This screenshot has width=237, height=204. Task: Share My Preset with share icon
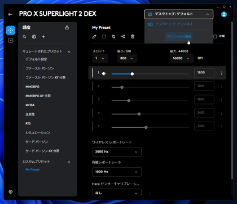tap(123, 36)
